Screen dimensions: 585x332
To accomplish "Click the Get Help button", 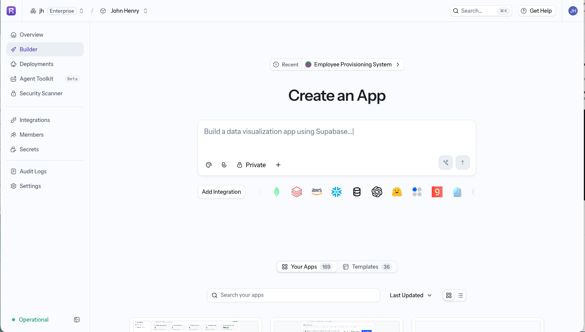I will 537,11.
